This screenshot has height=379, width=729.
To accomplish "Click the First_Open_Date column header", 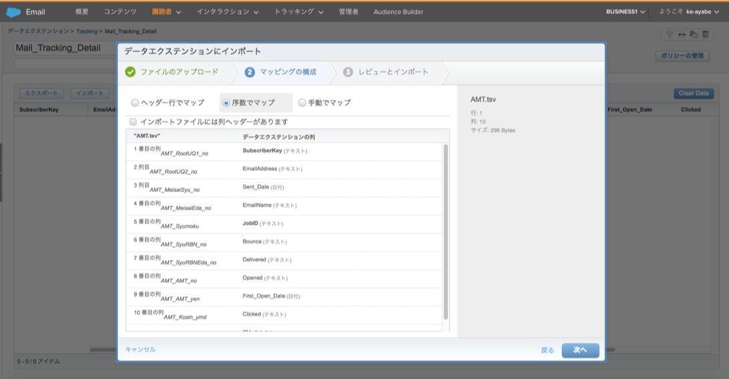I will pyautogui.click(x=629, y=109).
